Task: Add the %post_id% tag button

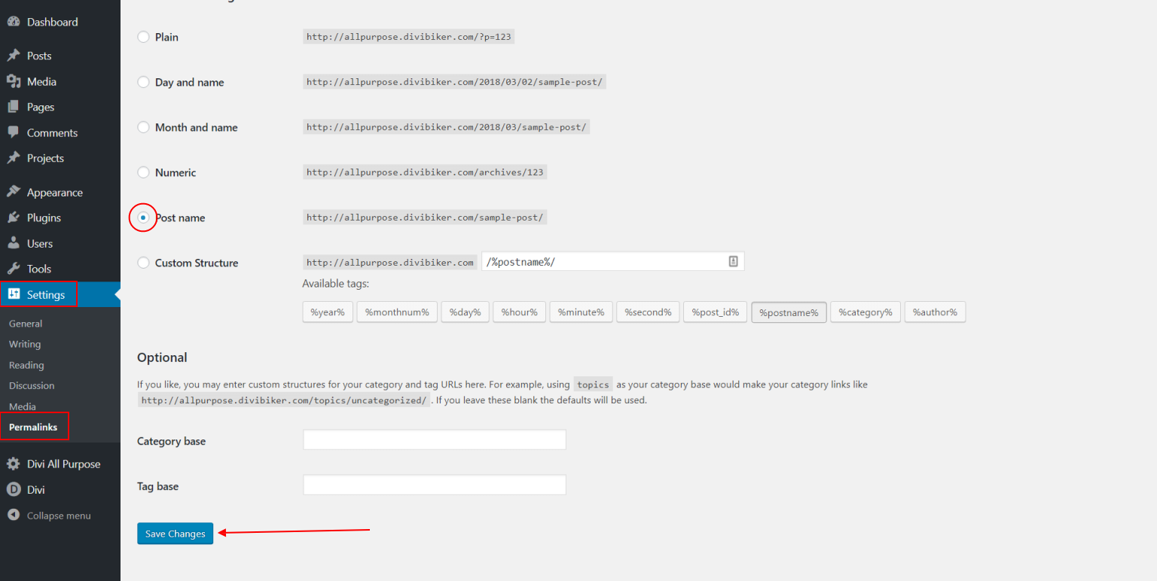Action: point(716,312)
